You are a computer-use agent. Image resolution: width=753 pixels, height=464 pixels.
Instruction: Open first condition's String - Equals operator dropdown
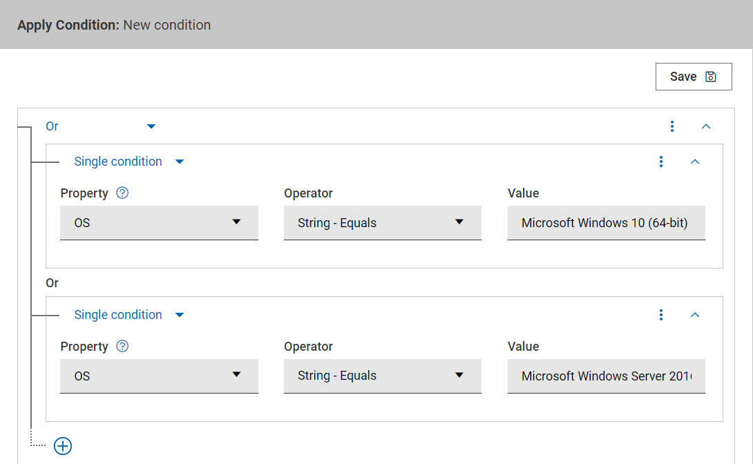click(x=382, y=223)
